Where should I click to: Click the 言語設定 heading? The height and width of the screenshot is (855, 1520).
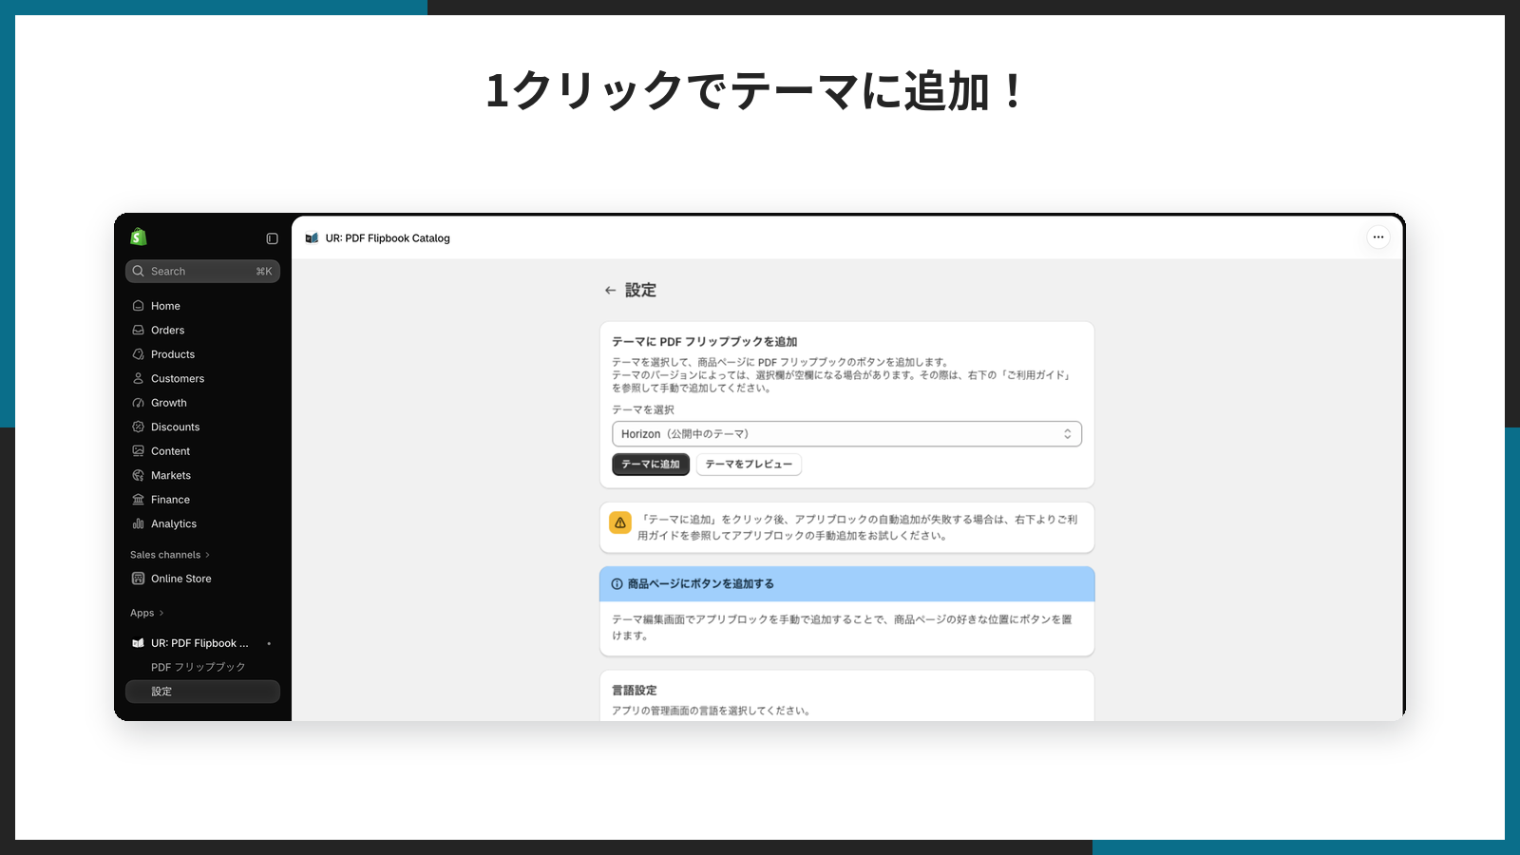[635, 691]
